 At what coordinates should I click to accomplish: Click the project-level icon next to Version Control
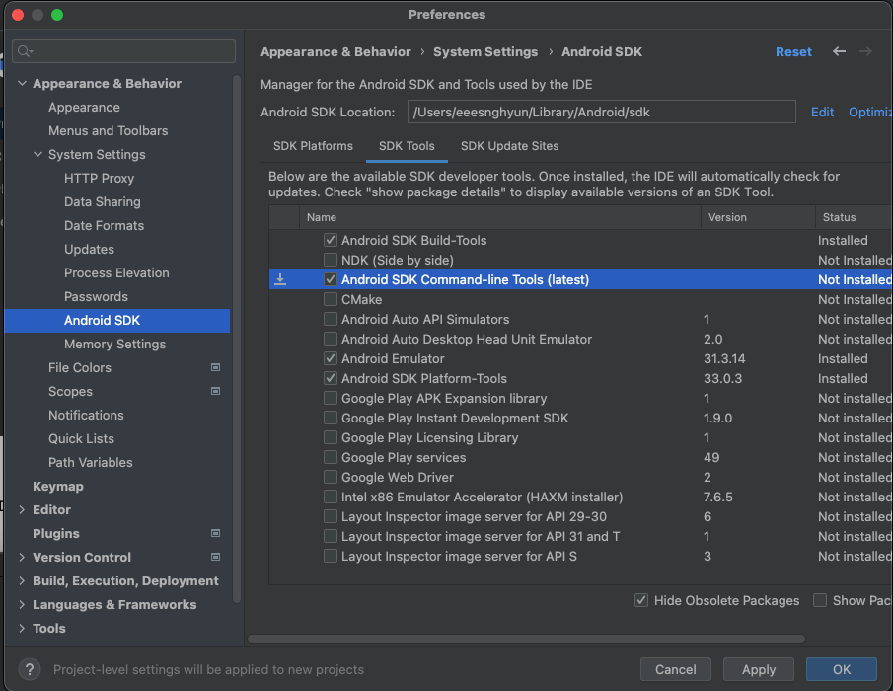[x=215, y=557]
